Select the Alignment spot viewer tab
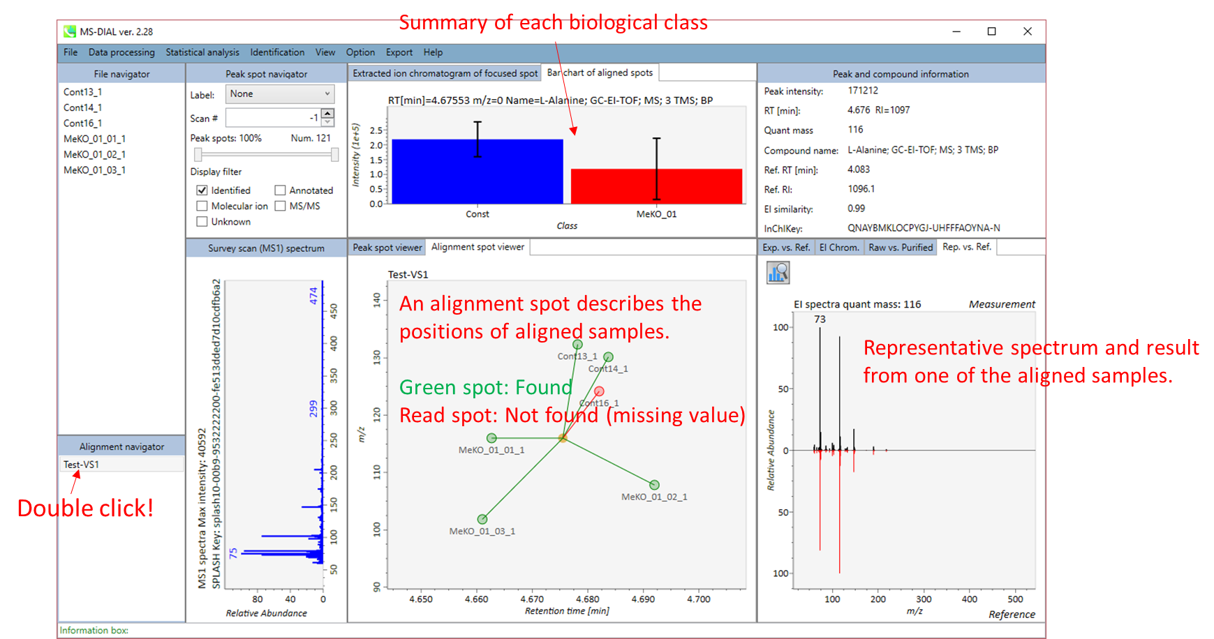The image size is (1214, 639). (478, 247)
